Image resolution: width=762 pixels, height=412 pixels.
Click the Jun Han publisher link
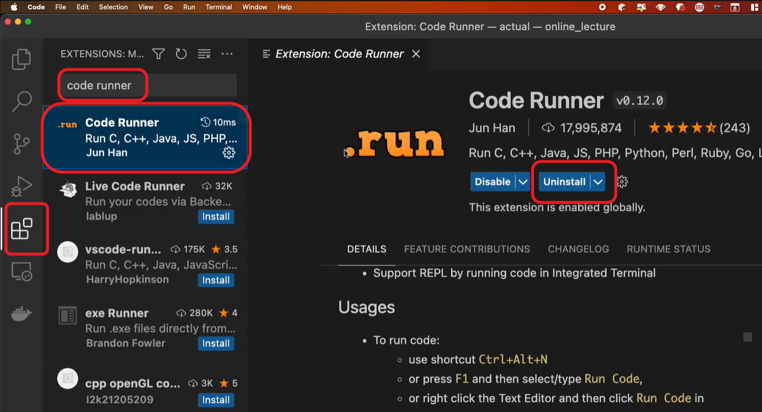[492, 128]
